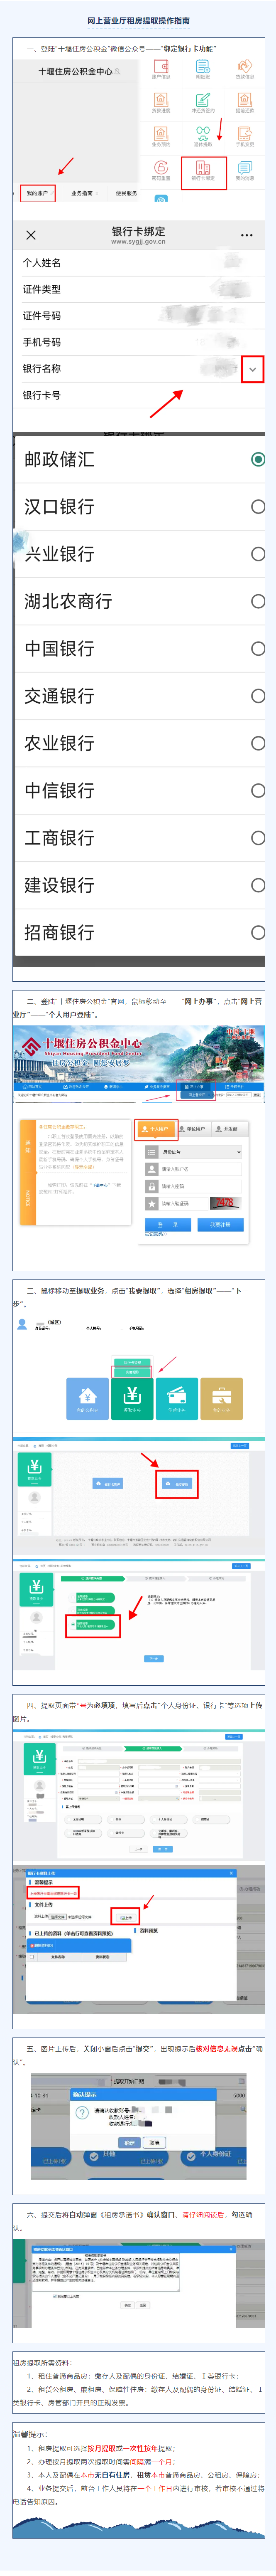Select 招商银行 radio option
The width and height of the screenshot is (276, 2576).
[x=258, y=933]
